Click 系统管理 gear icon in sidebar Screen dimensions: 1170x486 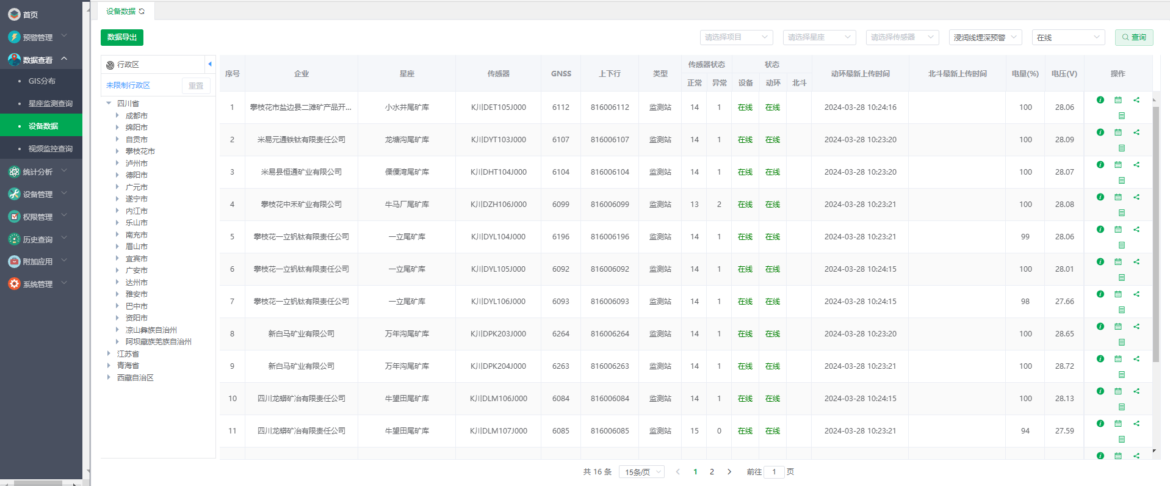click(x=14, y=284)
